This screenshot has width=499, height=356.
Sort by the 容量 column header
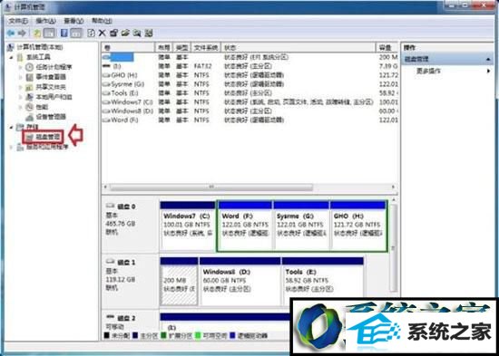tap(386, 48)
